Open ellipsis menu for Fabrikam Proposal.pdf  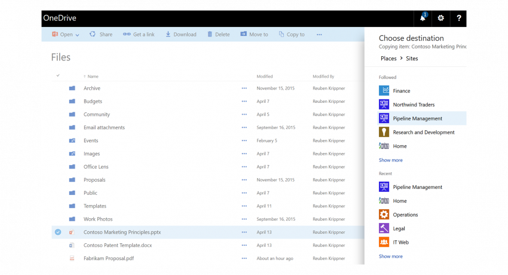click(x=244, y=258)
